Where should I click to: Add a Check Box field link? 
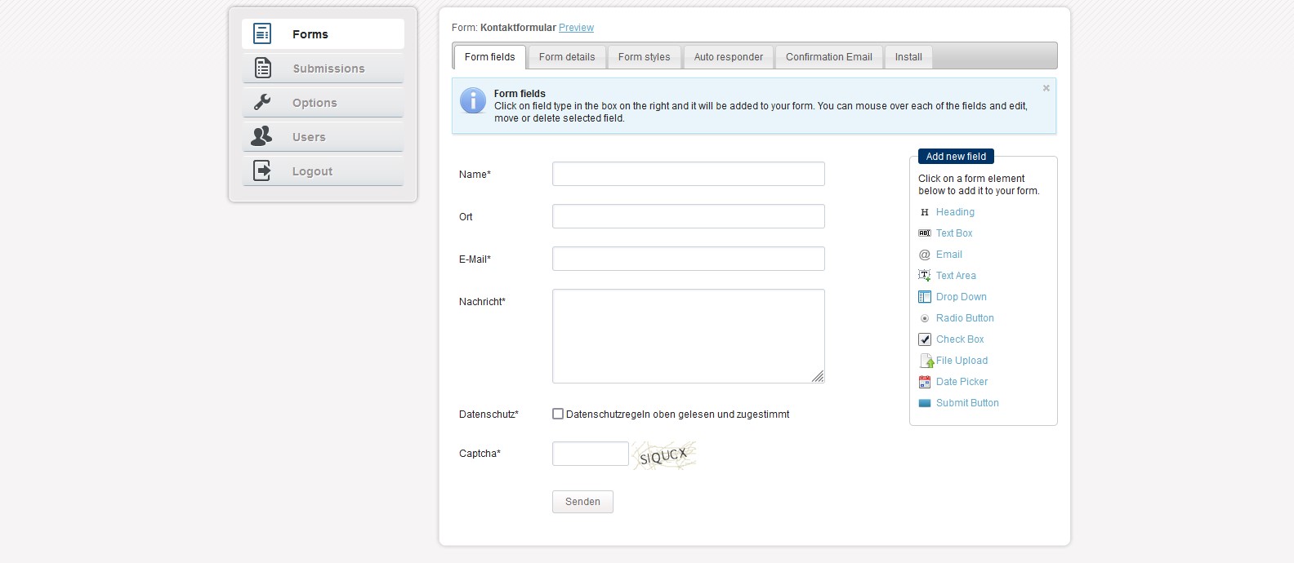click(960, 339)
